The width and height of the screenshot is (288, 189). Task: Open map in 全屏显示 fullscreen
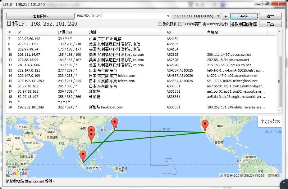tap(270, 121)
